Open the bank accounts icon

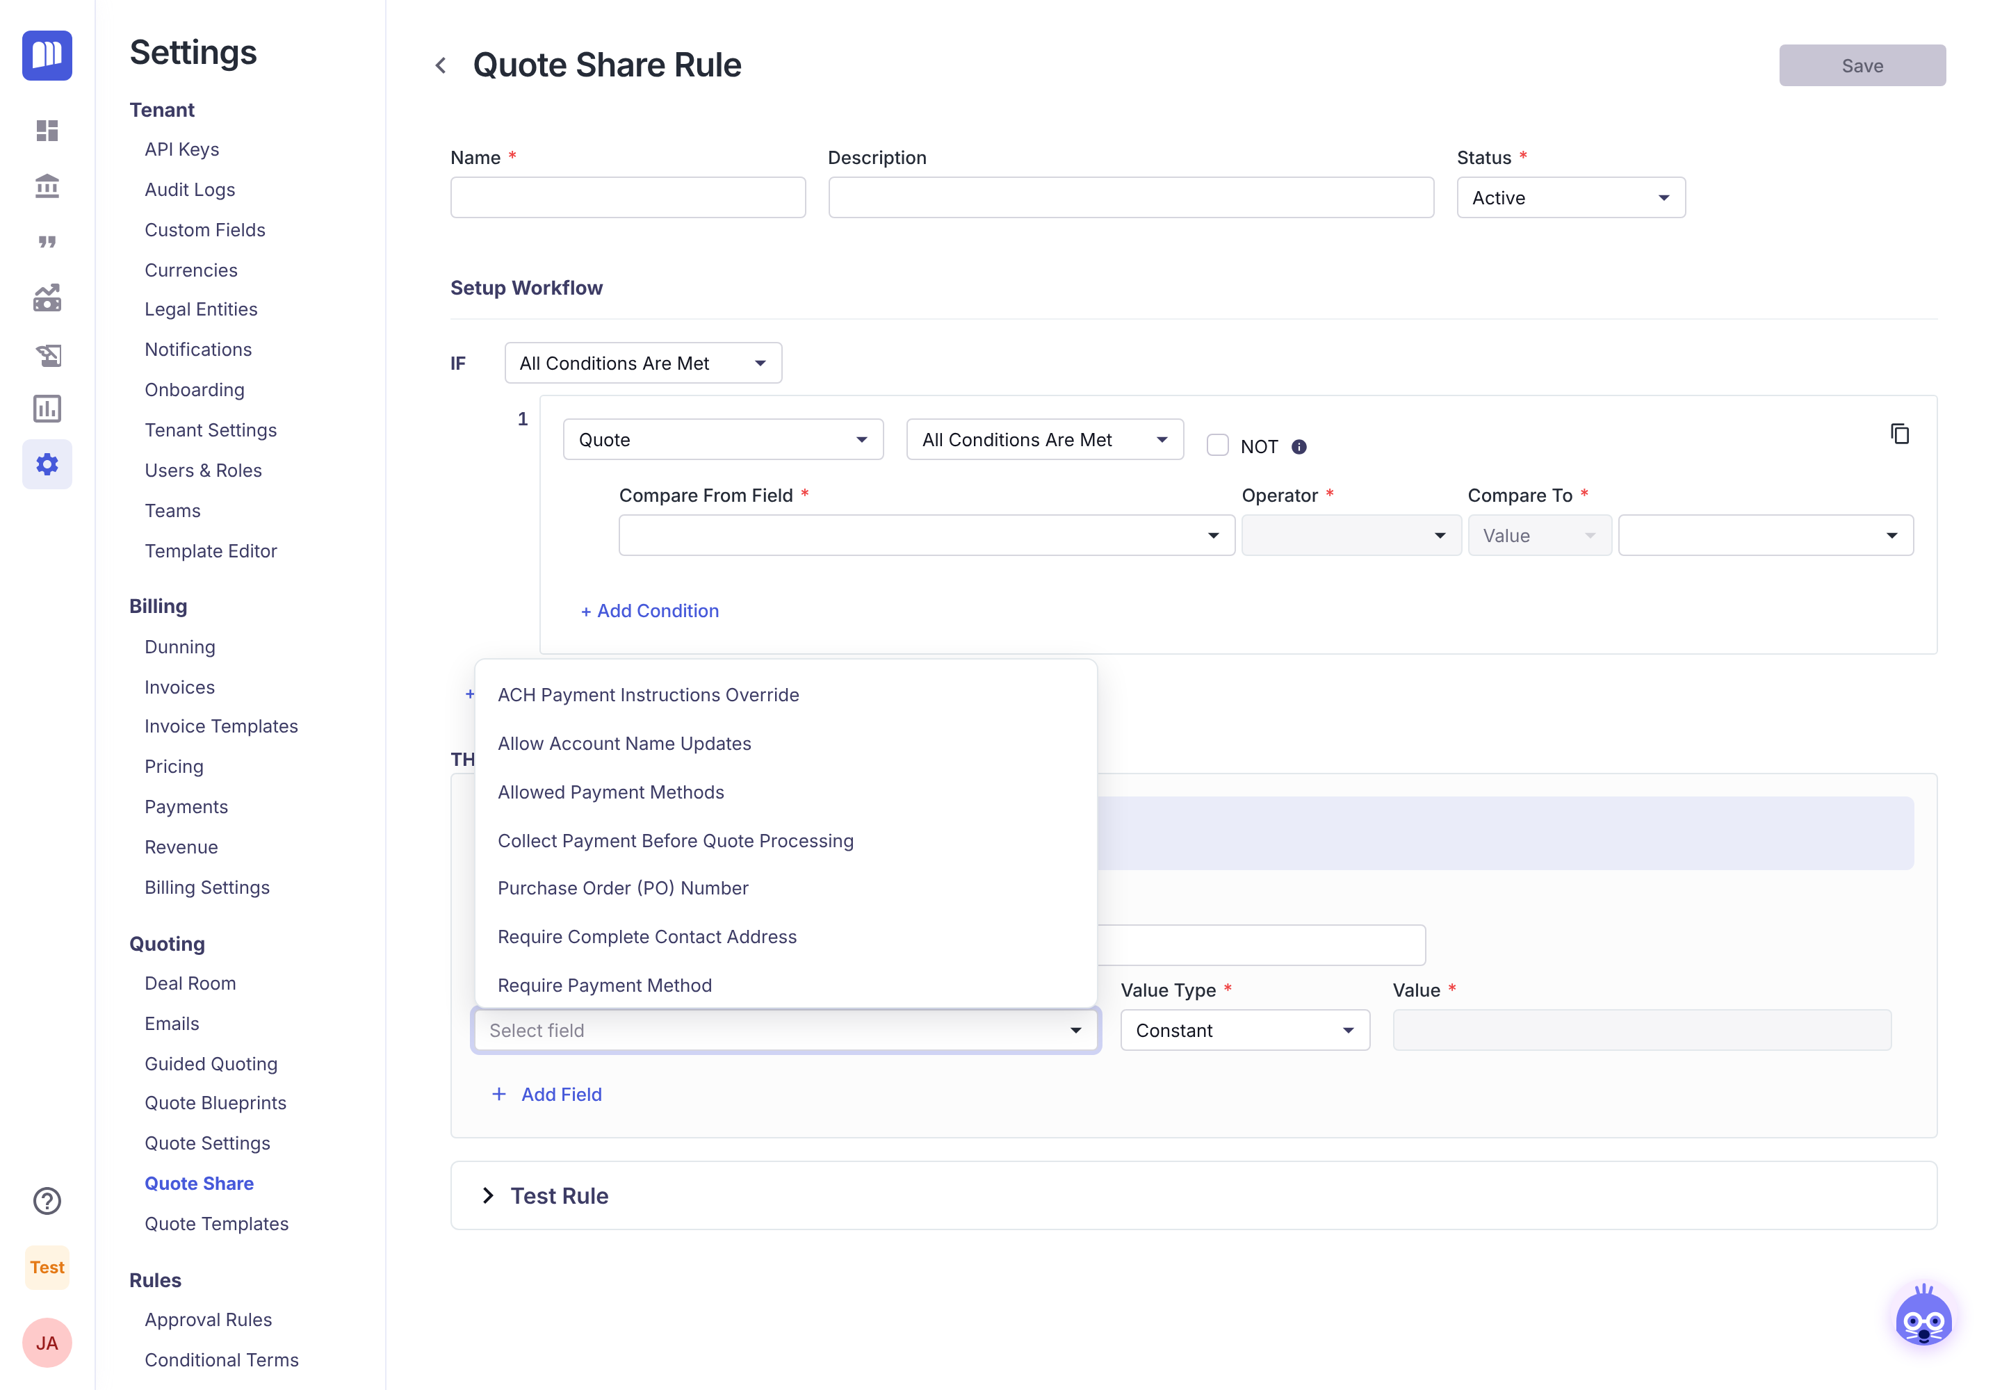point(47,186)
